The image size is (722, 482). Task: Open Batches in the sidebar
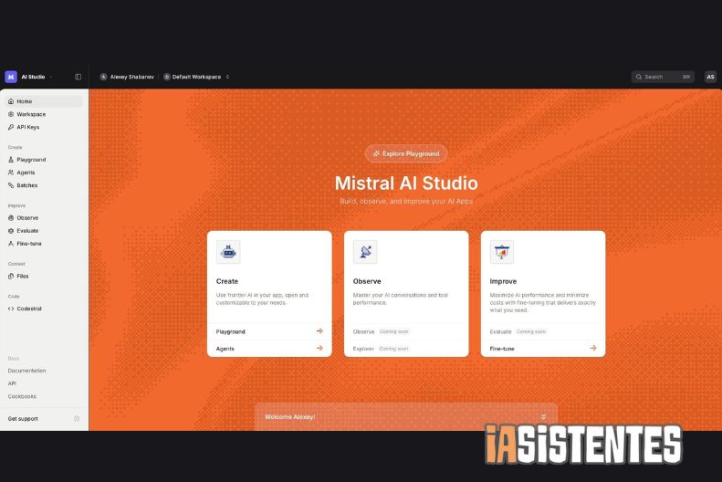click(44, 185)
